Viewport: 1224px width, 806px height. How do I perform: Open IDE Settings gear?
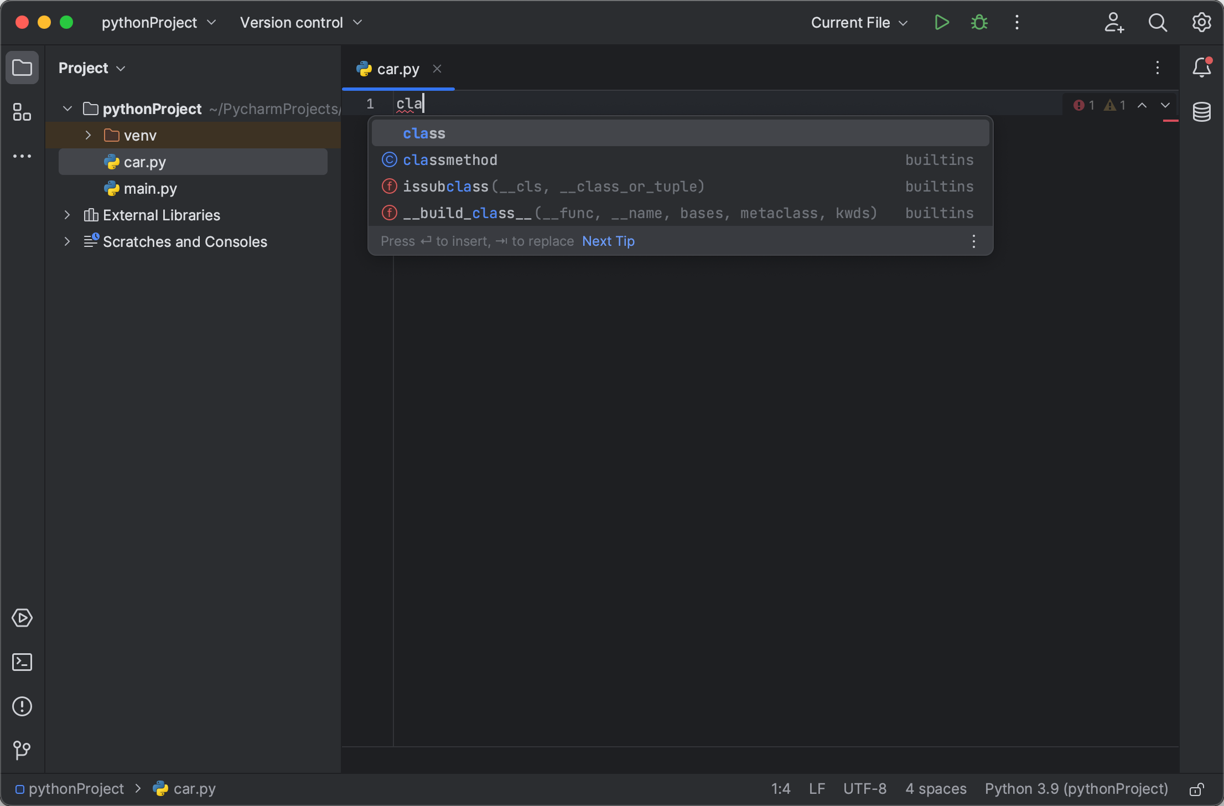(x=1201, y=22)
